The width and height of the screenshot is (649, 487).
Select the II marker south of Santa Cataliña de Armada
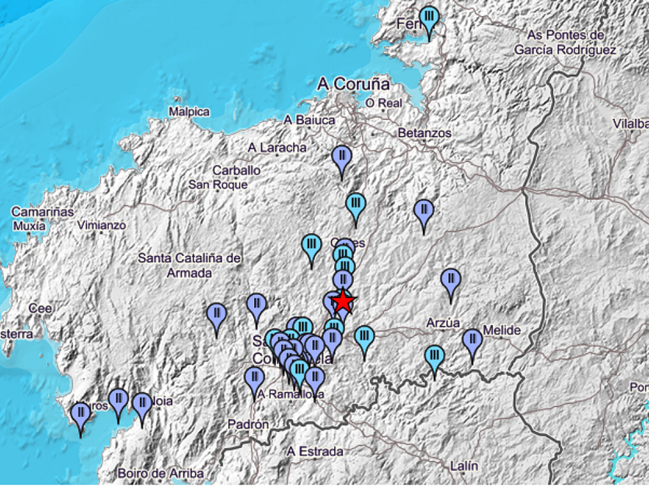pyautogui.click(x=217, y=314)
